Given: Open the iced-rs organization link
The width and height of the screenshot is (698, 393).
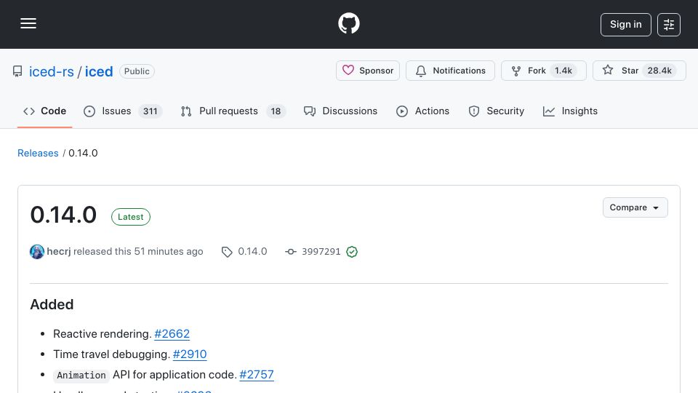Looking at the screenshot, I should (x=51, y=71).
